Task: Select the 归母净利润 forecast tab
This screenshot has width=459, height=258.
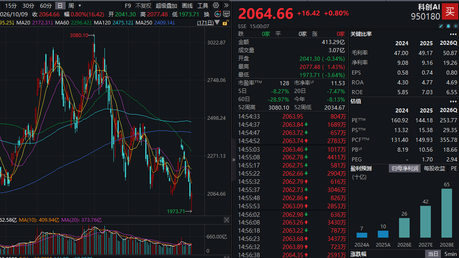Action: pyautogui.click(x=405, y=168)
